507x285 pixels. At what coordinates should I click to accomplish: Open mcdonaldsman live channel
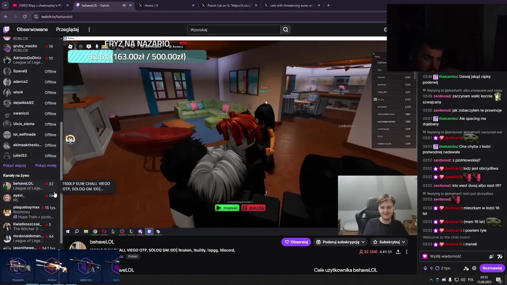30,238
